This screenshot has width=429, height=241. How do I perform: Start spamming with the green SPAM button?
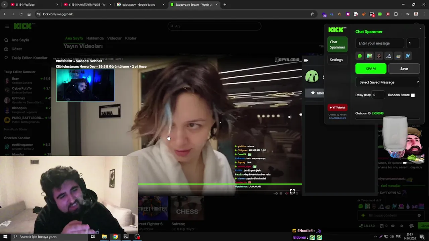tap(371, 69)
